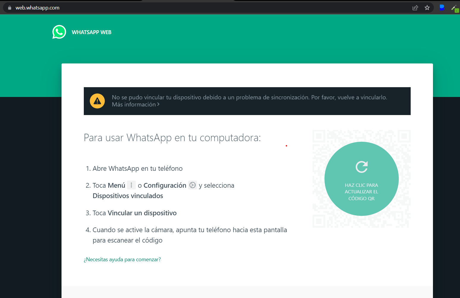Image resolution: width=460 pixels, height=298 pixels.
Task: Click the WHATSAPP WEB header title
Action: [x=92, y=32]
